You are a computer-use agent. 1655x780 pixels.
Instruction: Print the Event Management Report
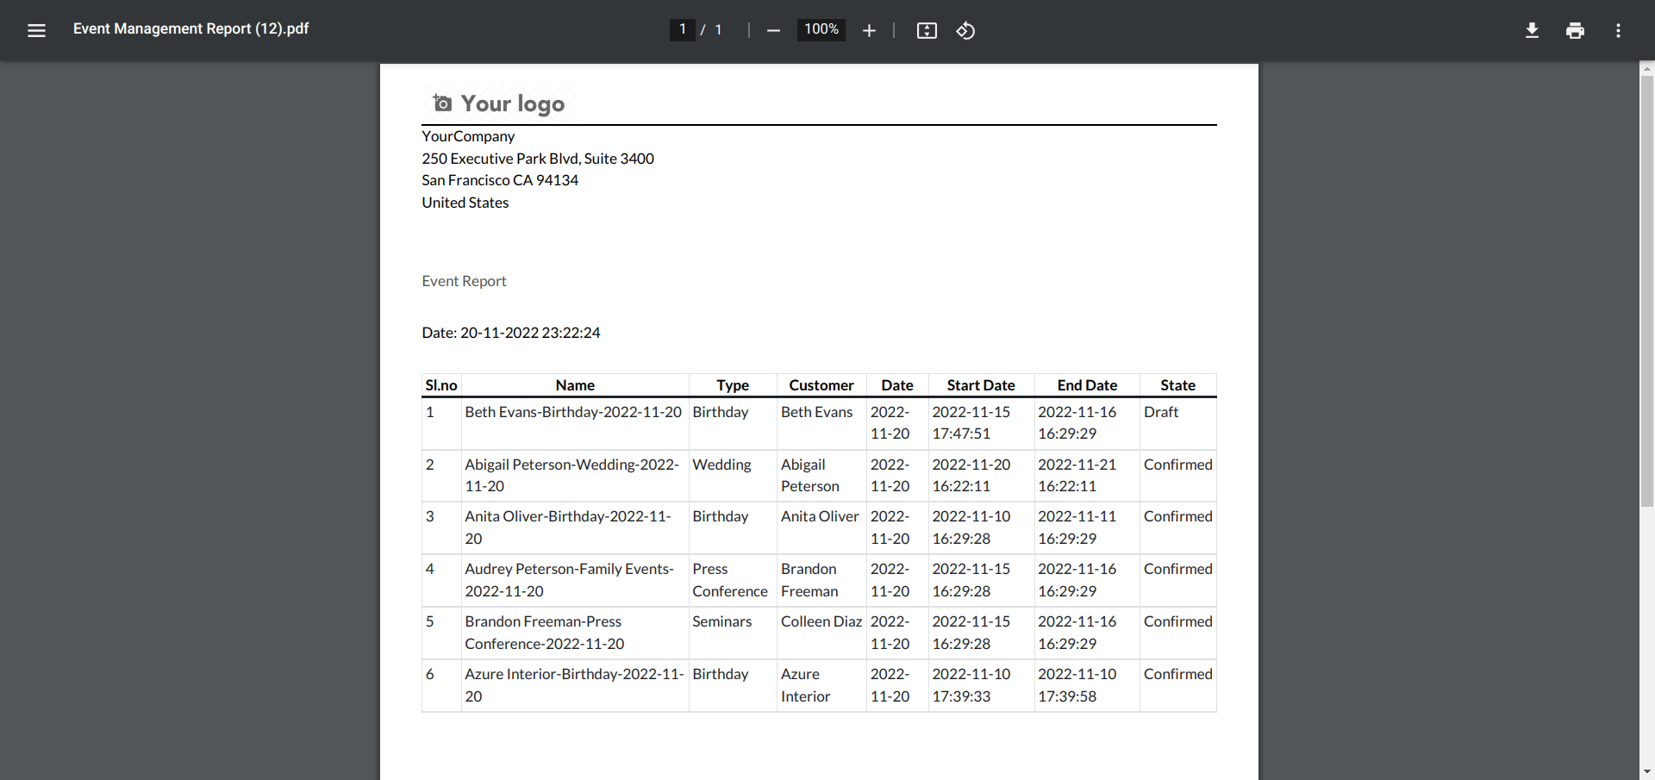(x=1575, y=30)
